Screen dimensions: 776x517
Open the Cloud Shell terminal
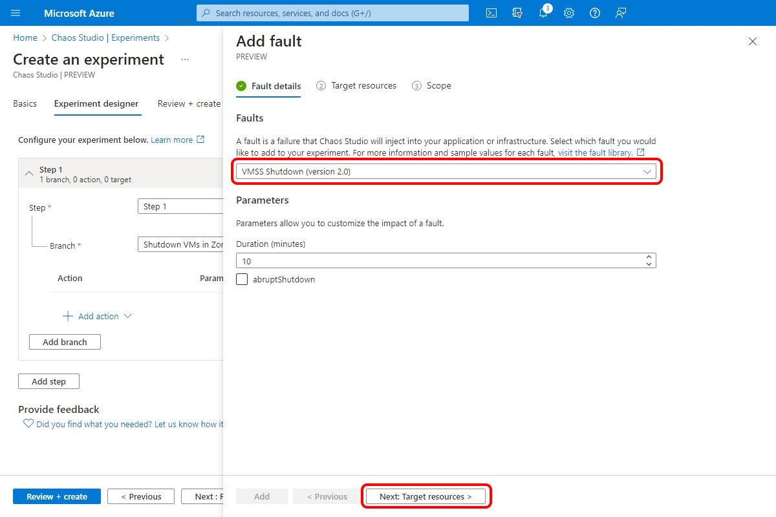pos(491,13)
